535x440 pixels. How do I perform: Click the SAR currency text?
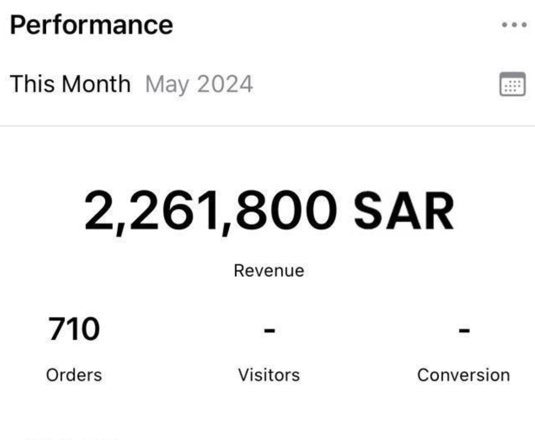pos(403,211)
